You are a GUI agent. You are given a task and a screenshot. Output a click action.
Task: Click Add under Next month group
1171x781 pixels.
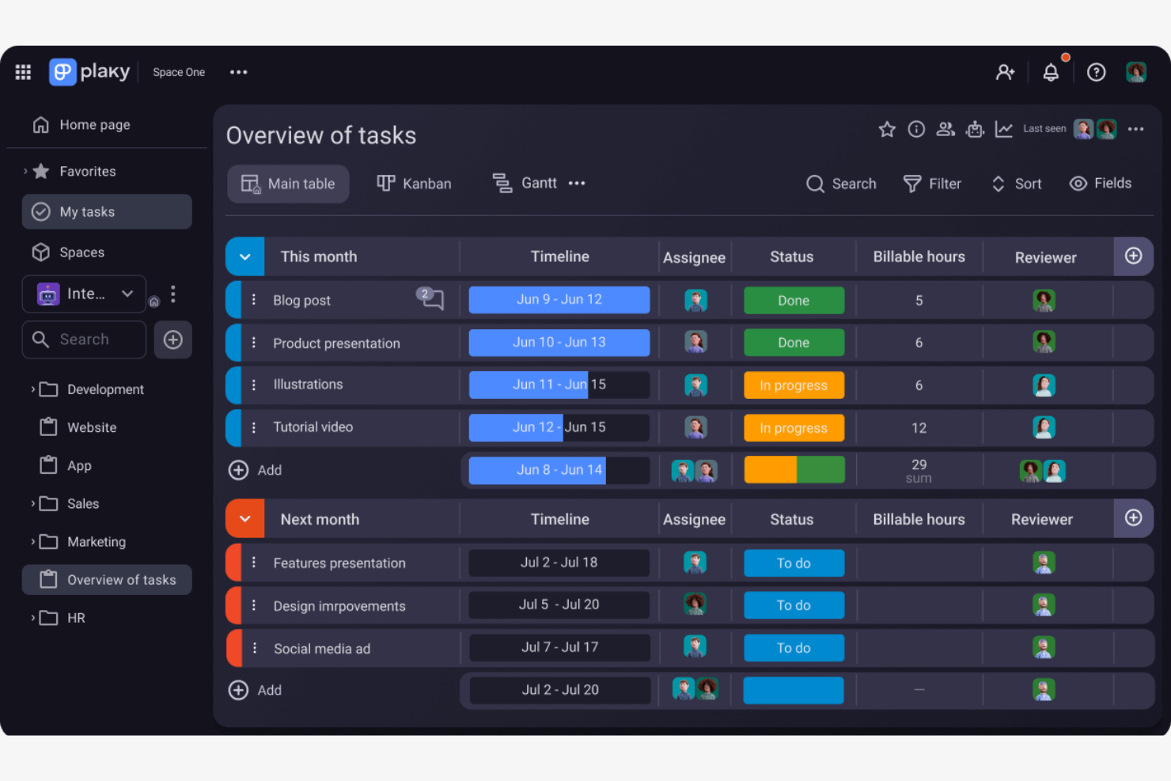[x=255, y=690]
